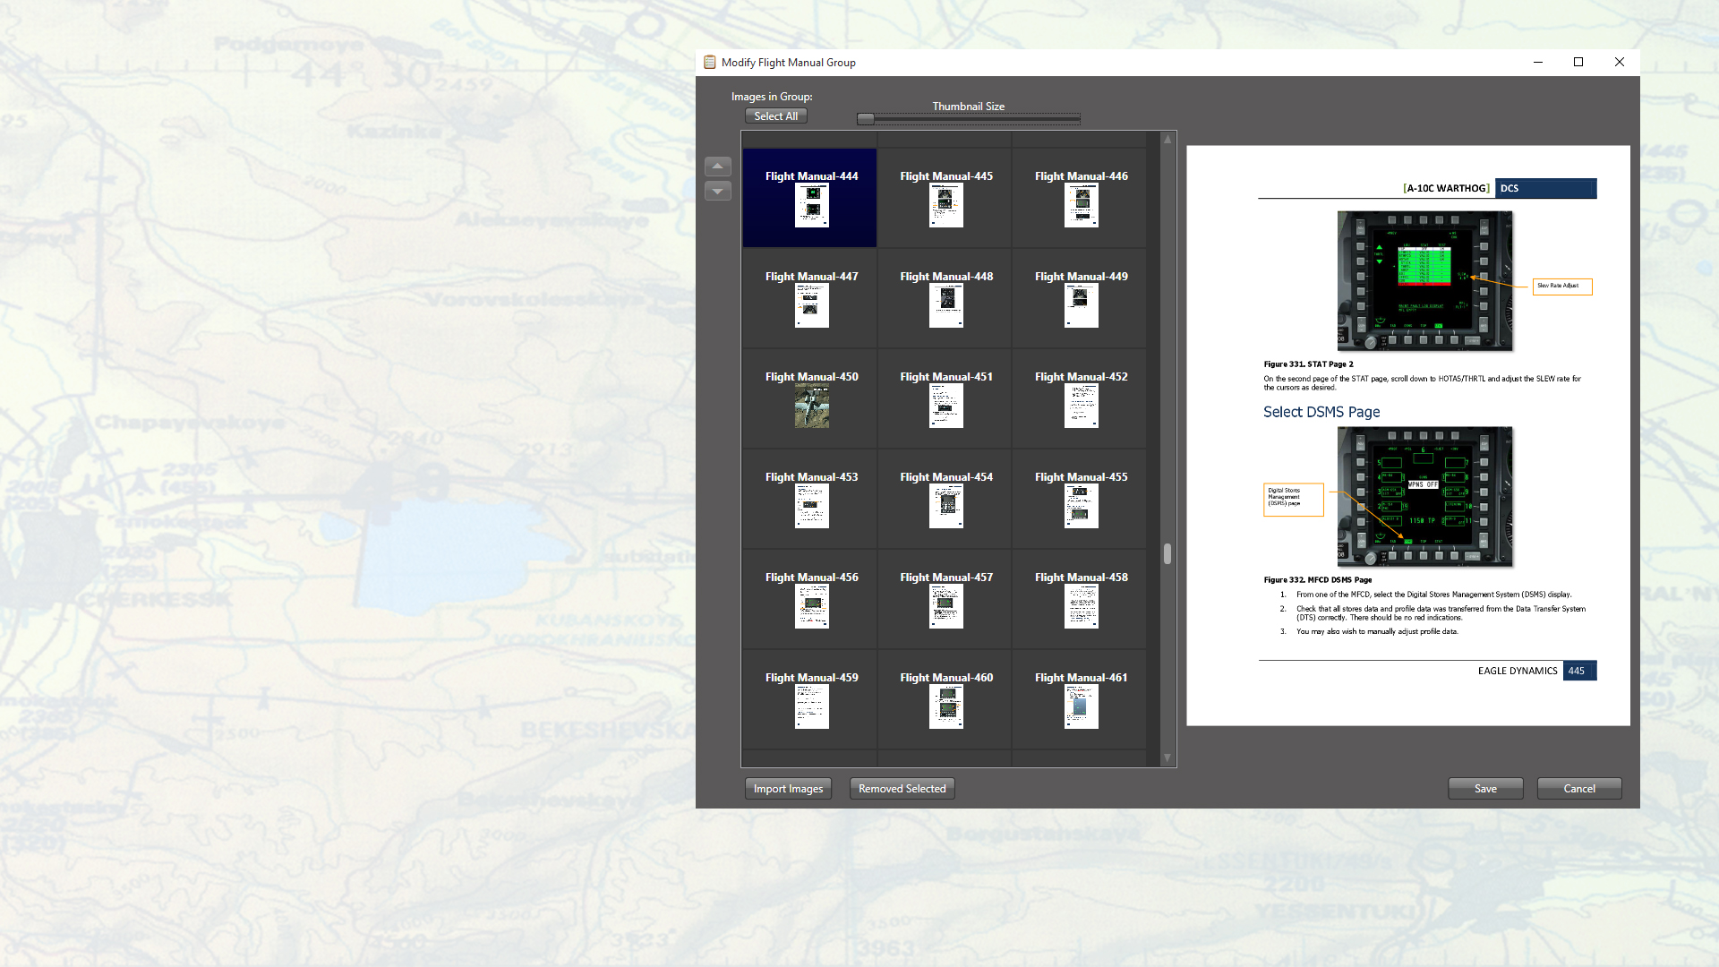Select the Flight Manual-453 thumbnail
1719x967 pixels.
[x=809, y=499]
